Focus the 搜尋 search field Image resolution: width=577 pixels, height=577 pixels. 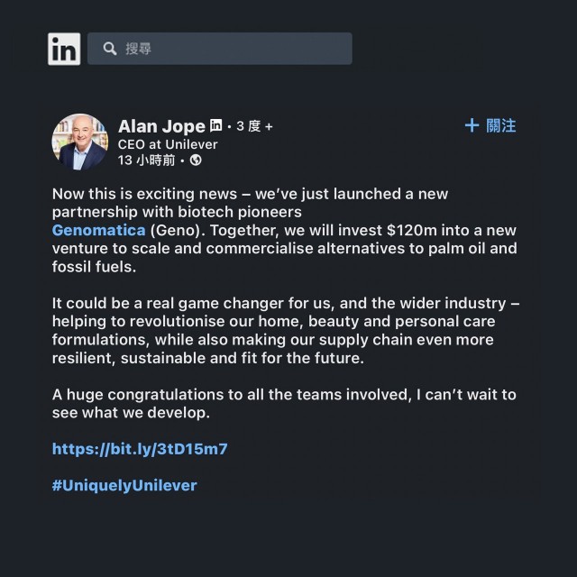click(234, 49)
